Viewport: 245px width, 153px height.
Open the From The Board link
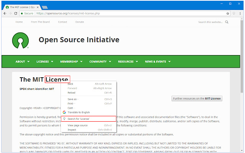[x=40, y=22]
